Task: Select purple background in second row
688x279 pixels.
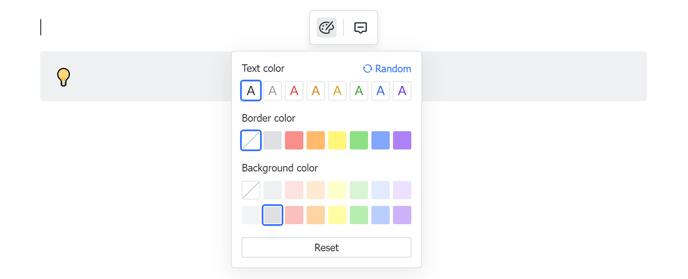Action: pyautogui.click(x=402, y=215)
